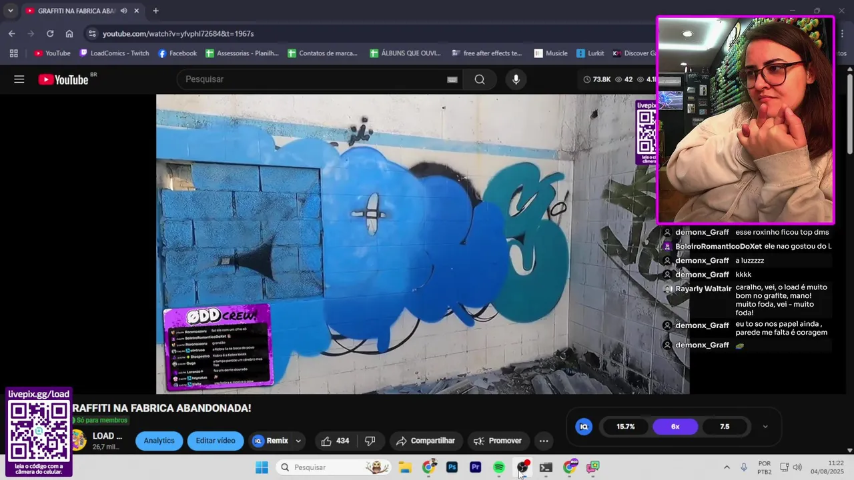Open Spotify from the taskbar

tap(498, 467)
